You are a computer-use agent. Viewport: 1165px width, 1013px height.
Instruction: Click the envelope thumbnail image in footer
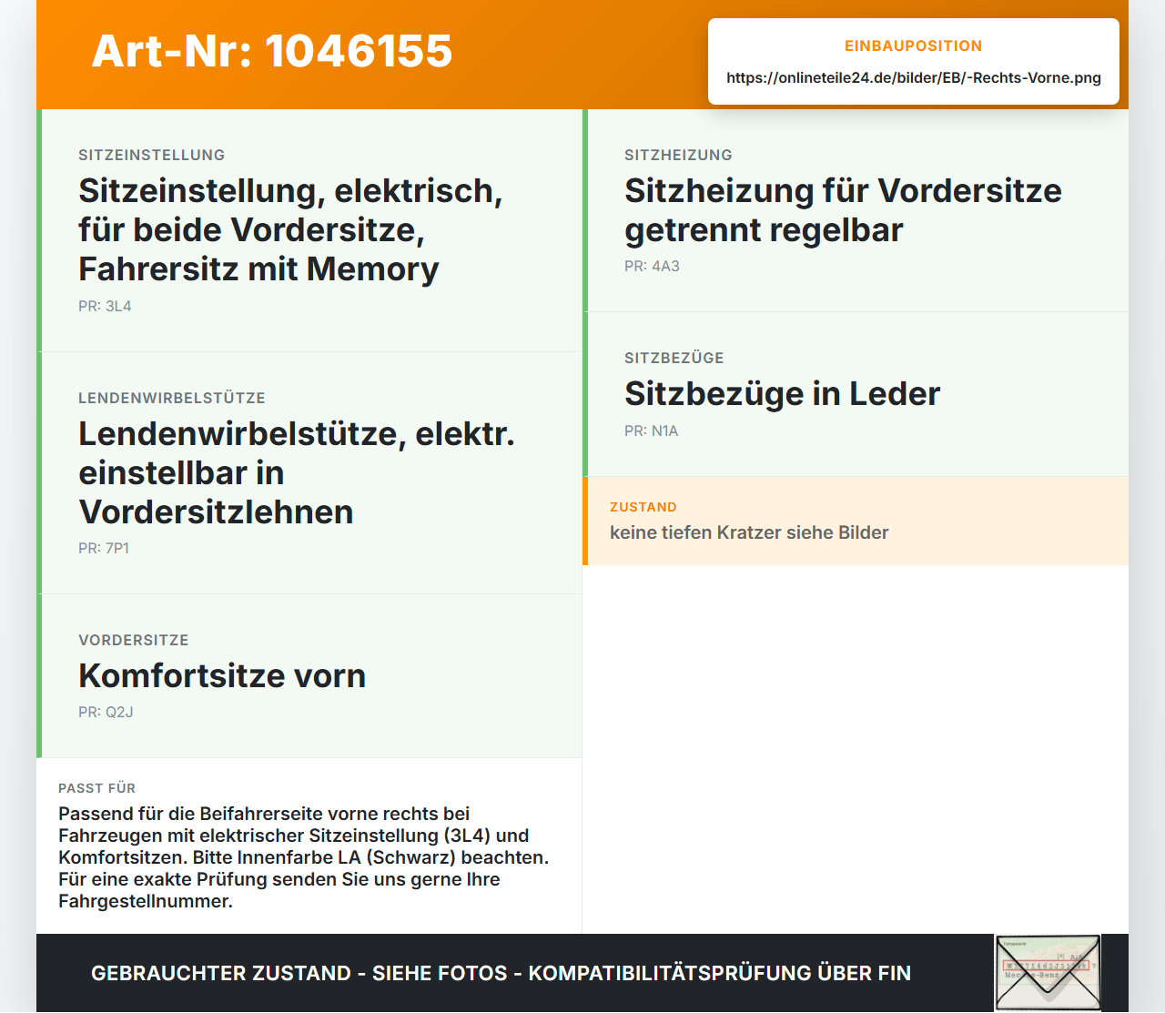tap(1048, 973)
